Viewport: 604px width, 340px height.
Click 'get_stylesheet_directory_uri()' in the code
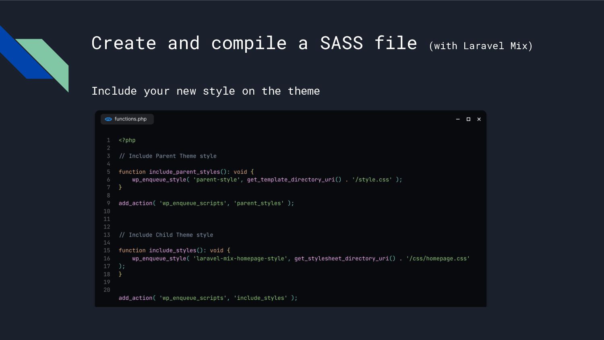coord(345,259)
